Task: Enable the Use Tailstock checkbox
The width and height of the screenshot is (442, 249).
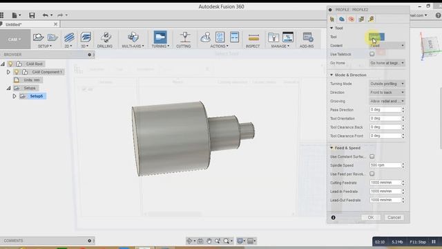Action: [x=372, y=54]
